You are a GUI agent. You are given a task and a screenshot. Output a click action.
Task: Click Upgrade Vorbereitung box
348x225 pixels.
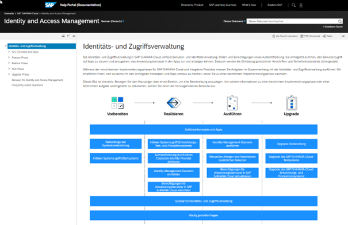point(292,144)
